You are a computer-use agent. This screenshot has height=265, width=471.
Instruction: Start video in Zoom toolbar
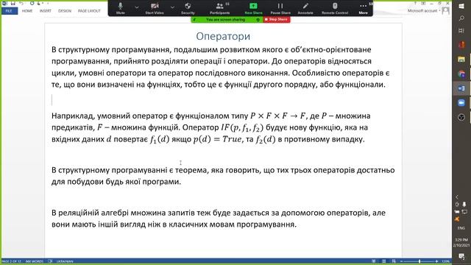click(155, 8)
